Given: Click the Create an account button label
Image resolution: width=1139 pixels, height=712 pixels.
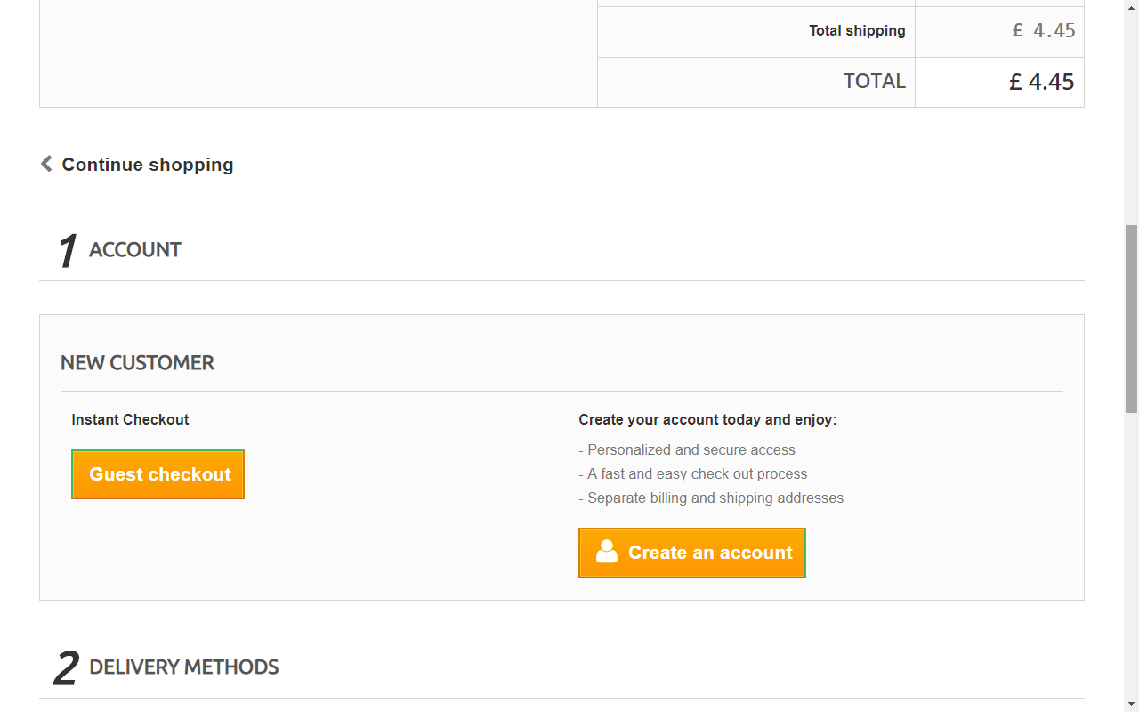Looking at the screenshot, I should (x=710, y=553).
